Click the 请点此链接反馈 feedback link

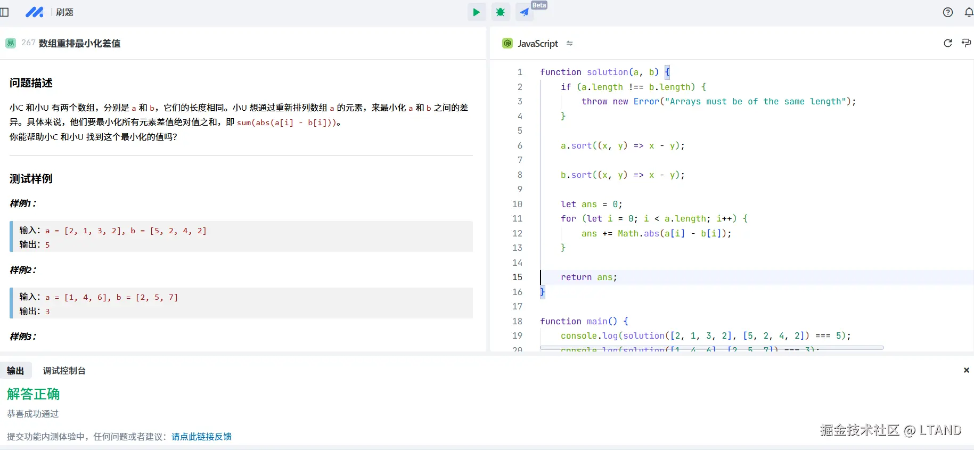(x=201, y=437)
